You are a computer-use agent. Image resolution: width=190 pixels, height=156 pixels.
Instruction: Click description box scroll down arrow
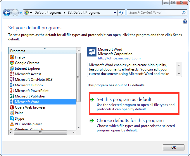[x=179, y=74]
